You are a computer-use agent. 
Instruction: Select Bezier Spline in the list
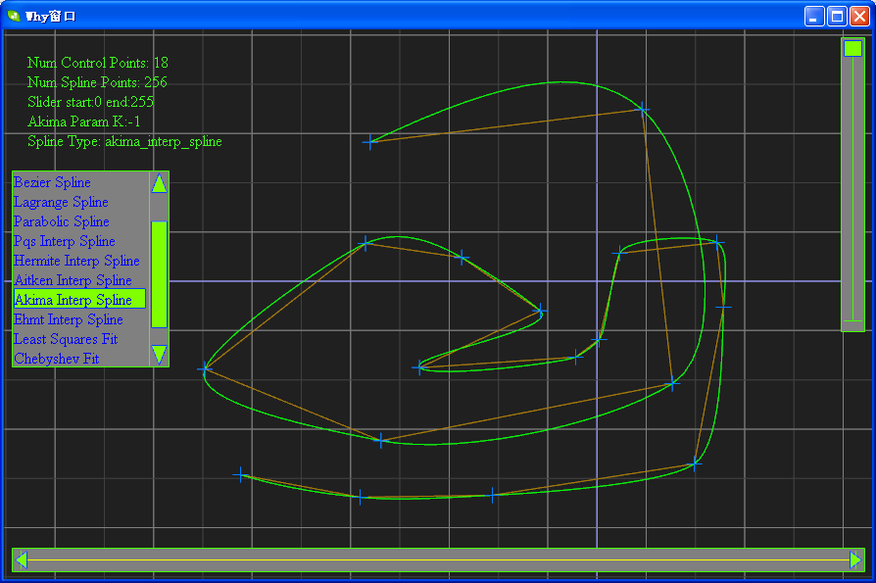click(52, 182)
